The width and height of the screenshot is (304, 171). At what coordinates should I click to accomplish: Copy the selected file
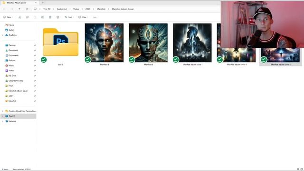pyautogui.click(x=28, y=17)
